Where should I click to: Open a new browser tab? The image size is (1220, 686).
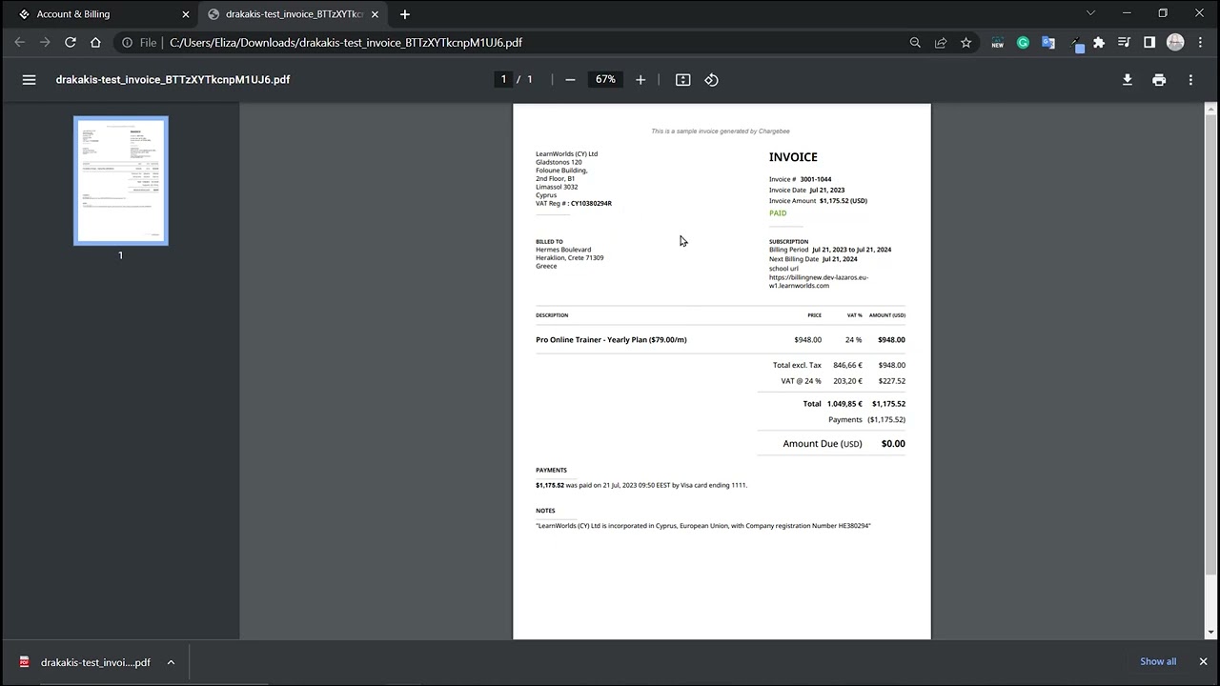[405, 14]
